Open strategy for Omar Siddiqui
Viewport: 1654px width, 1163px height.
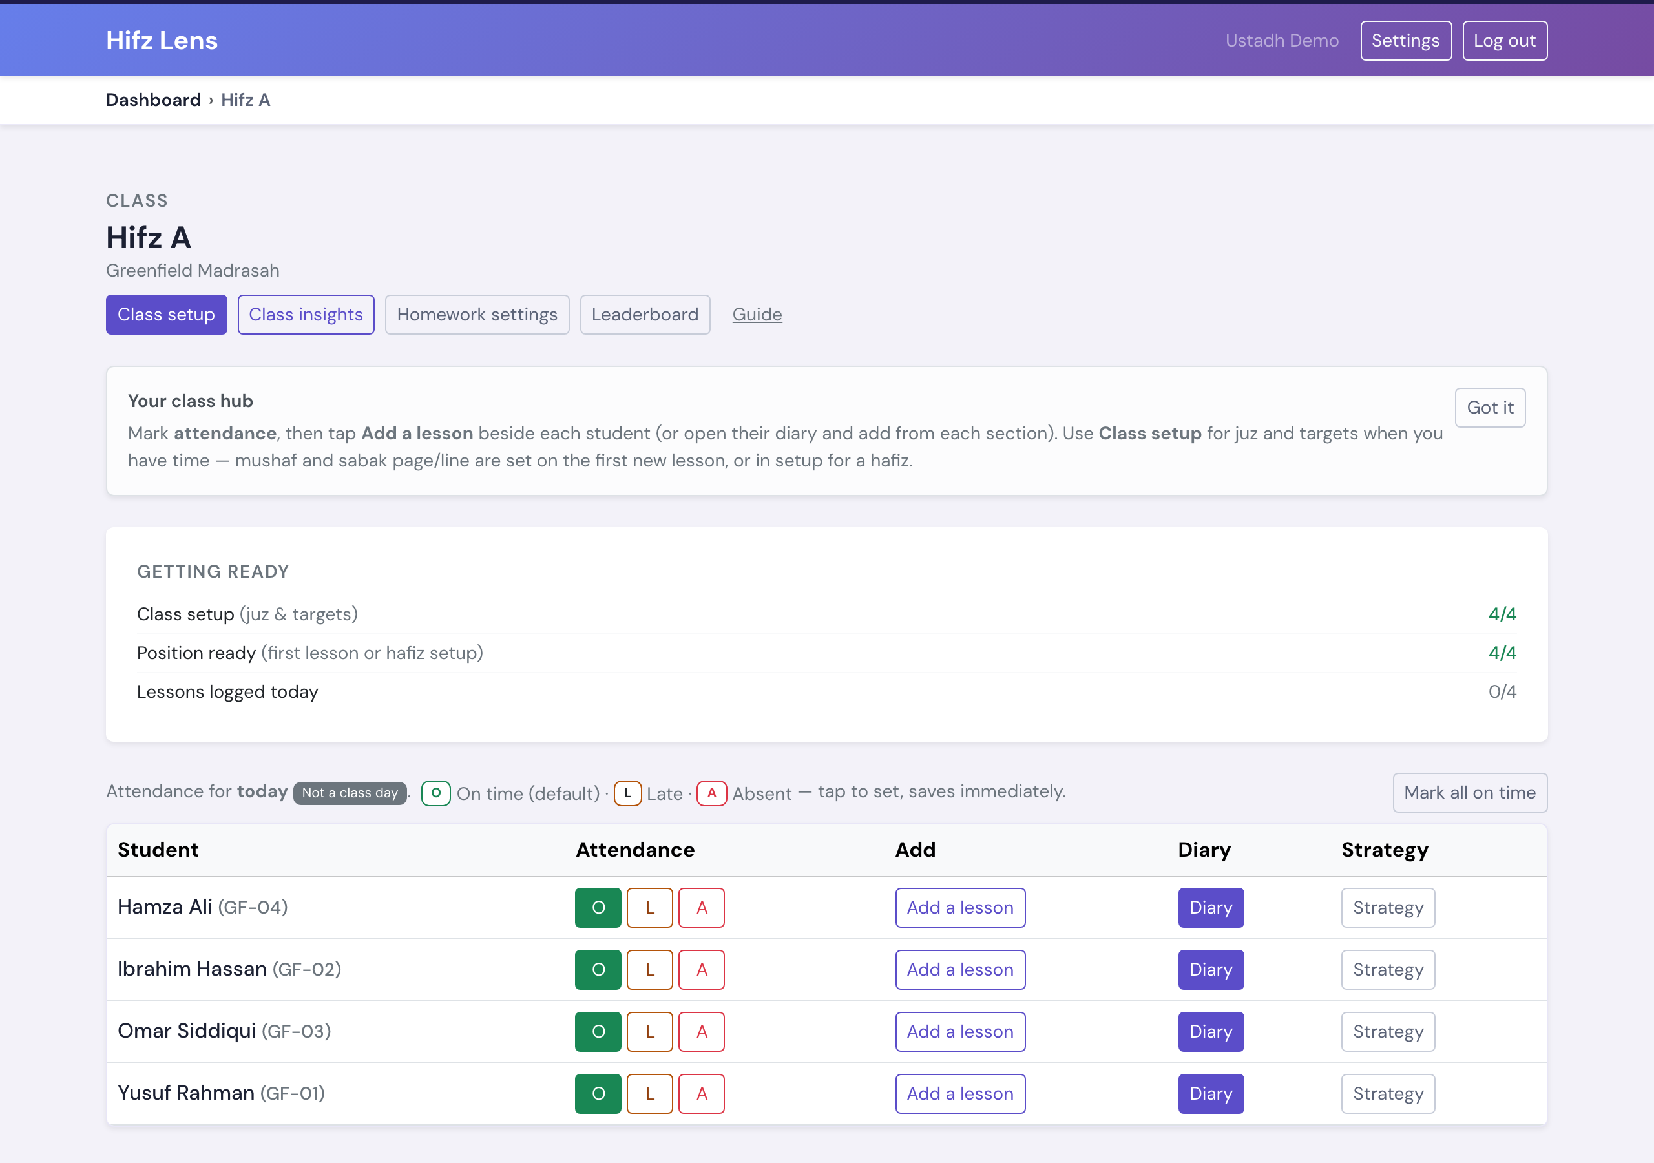(1388, 1031)
